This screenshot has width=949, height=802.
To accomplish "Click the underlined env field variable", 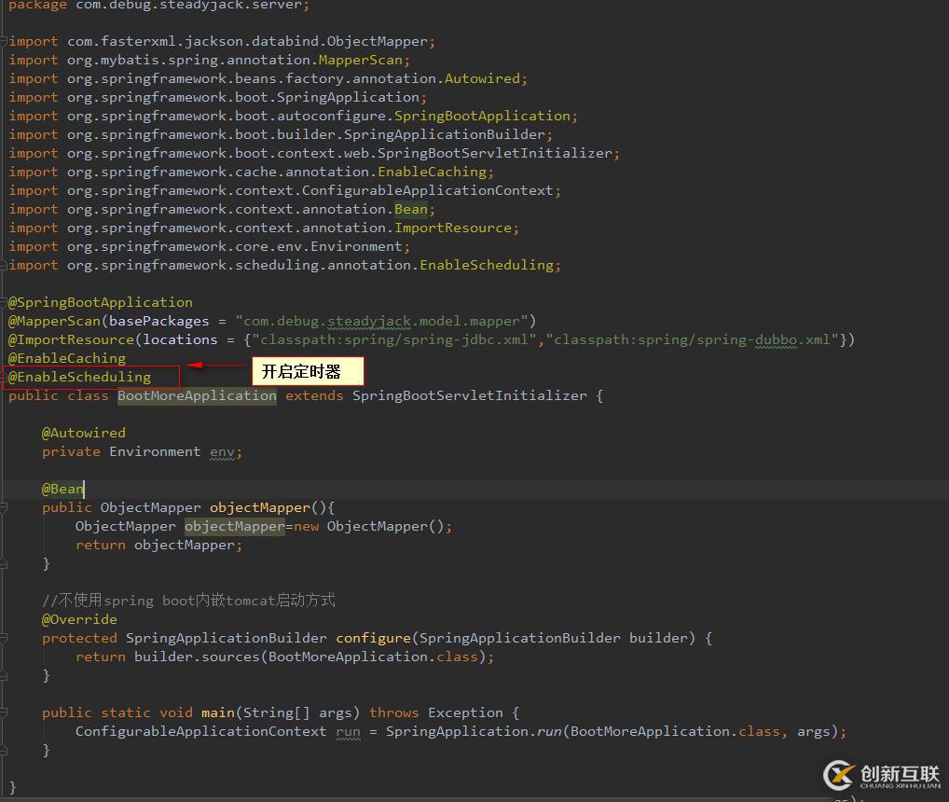I will [x=222, y=451].
